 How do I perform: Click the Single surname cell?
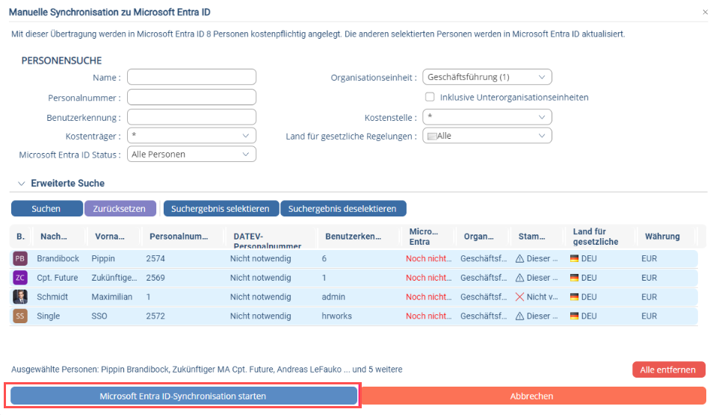49,316
